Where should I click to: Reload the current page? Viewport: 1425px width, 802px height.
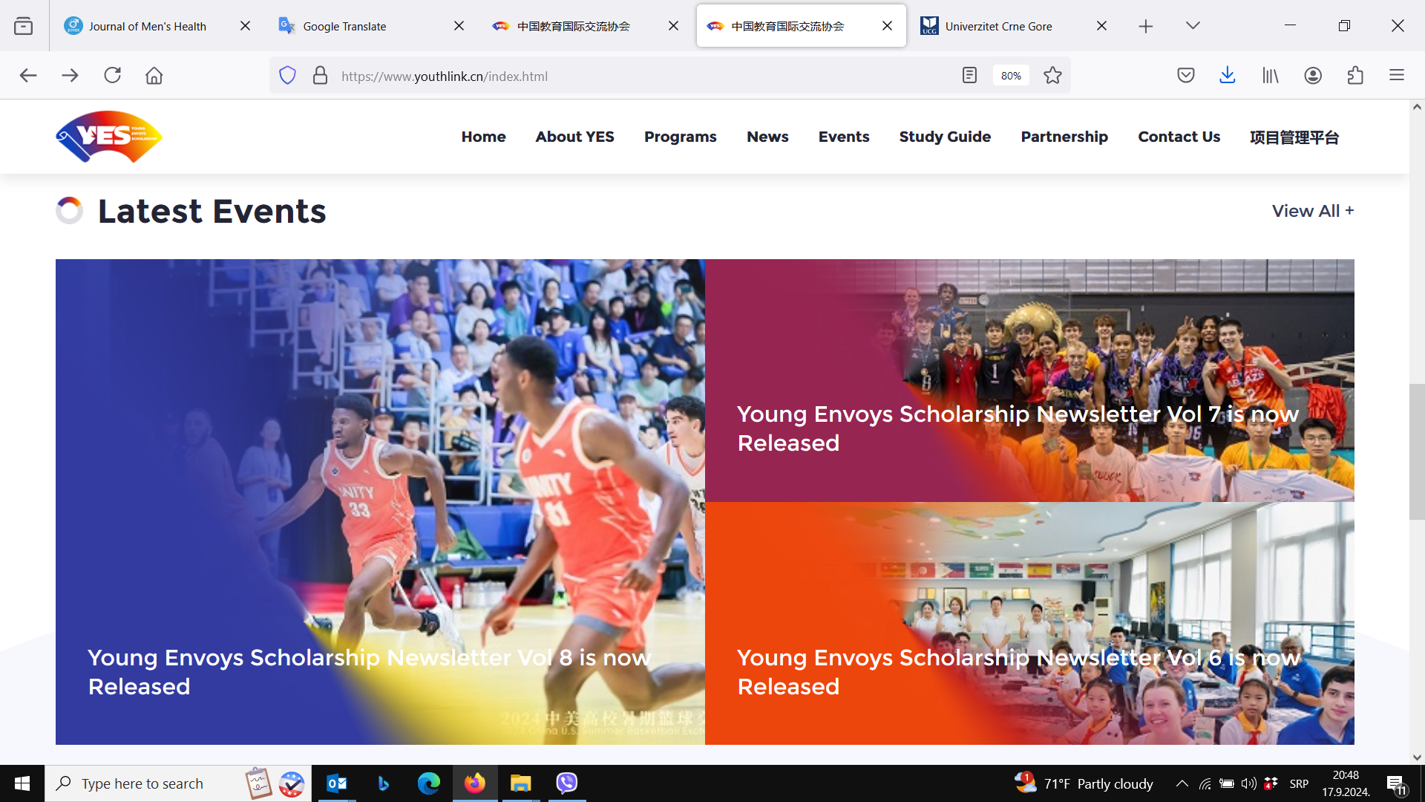pyautogui.click(x=112, y=76)
